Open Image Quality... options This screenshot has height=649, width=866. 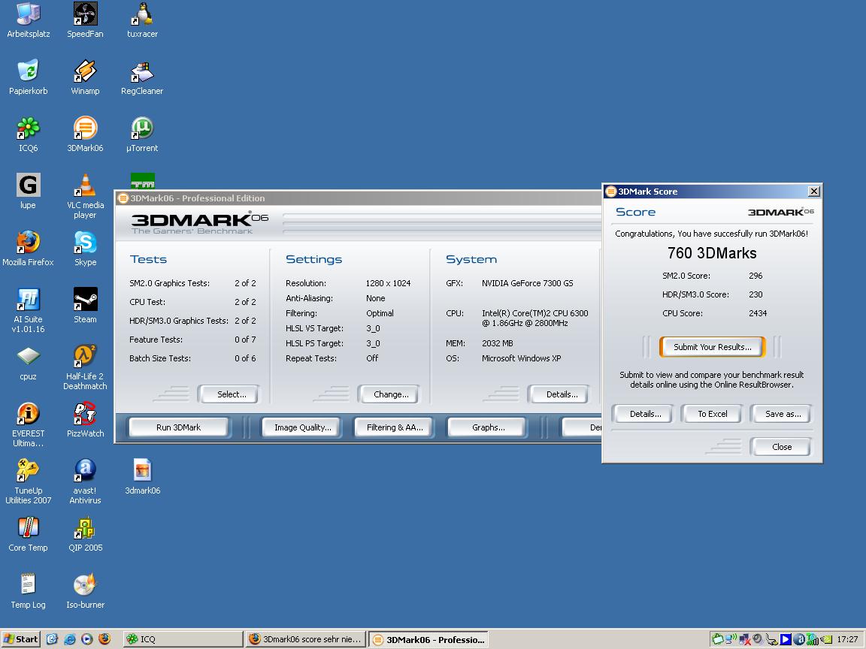point(303,427)
